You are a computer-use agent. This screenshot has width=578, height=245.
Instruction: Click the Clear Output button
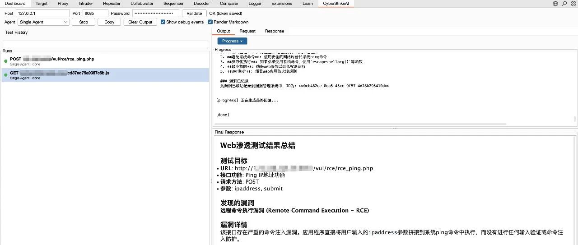[x=140, y=22]
